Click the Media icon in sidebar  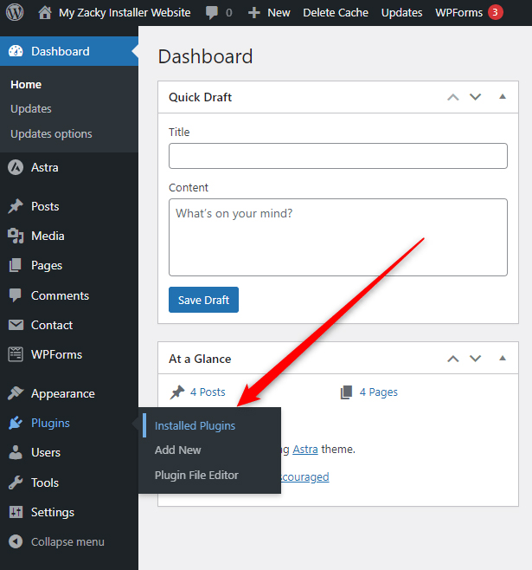(16, 236)
